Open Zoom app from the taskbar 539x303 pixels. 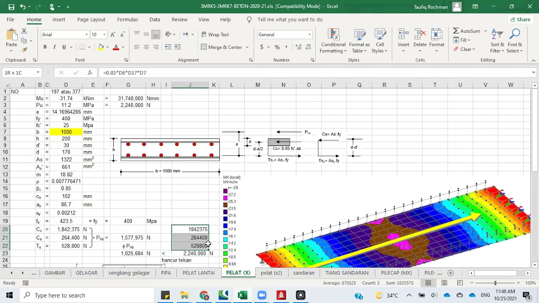tap(262, 295)
